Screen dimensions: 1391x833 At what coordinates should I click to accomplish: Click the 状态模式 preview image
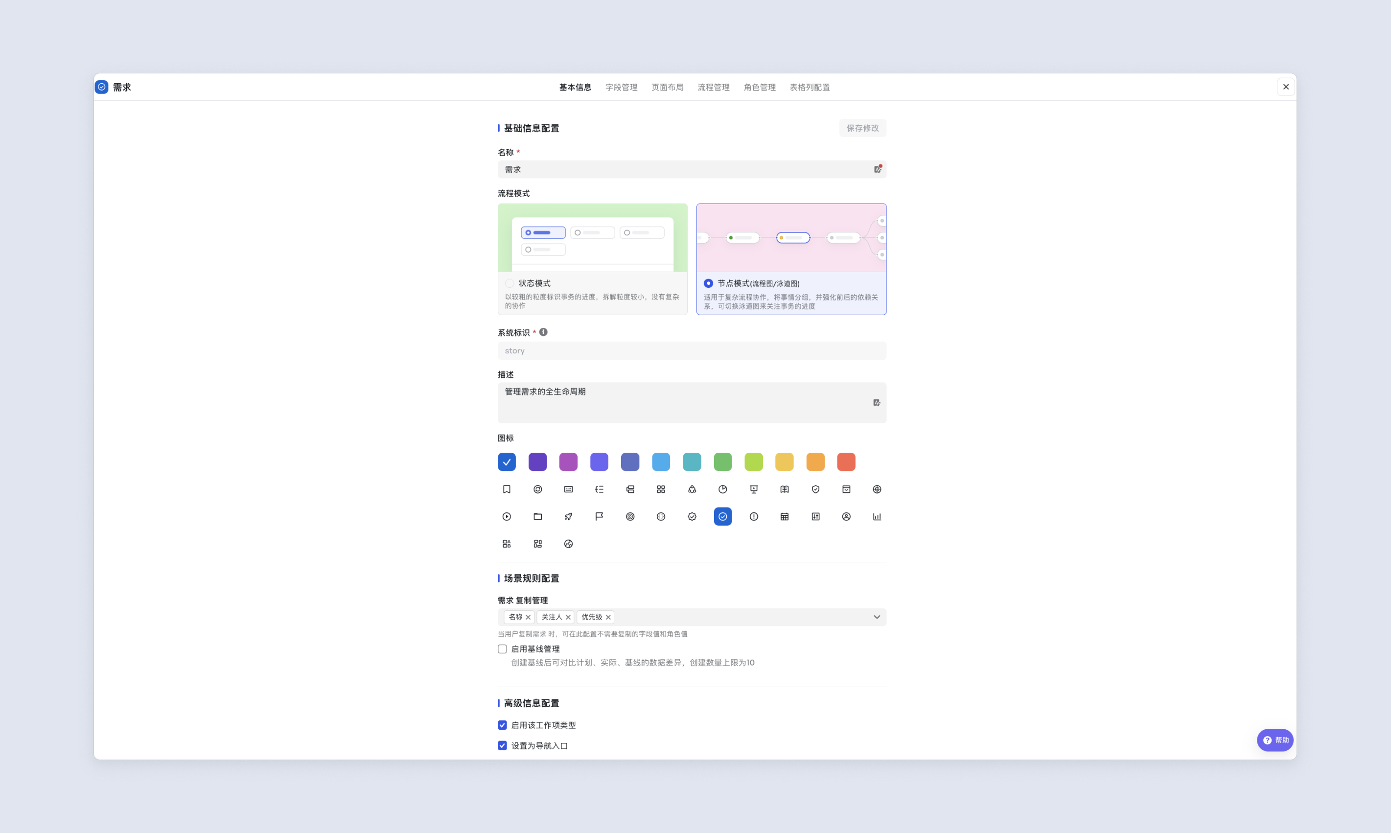592,238
